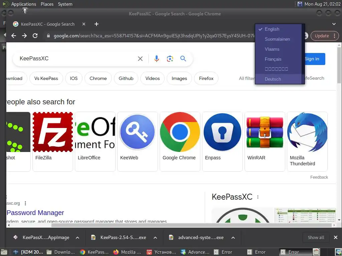Open the WinRAR related search card
This screenshot has width=342, height=256.
(x=265, y=141)
